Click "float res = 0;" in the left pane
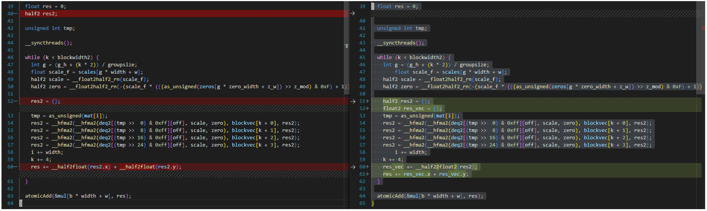 coord(45,6)
